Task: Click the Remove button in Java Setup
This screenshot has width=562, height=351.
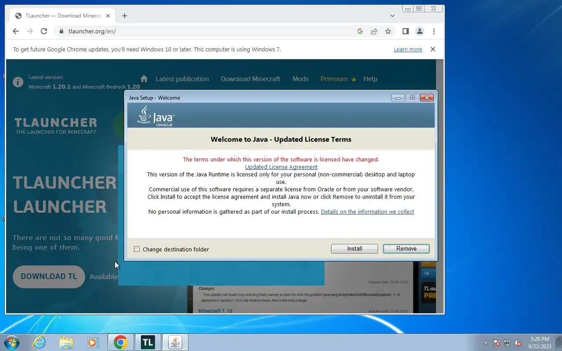Action: click(x=406, y=249)
